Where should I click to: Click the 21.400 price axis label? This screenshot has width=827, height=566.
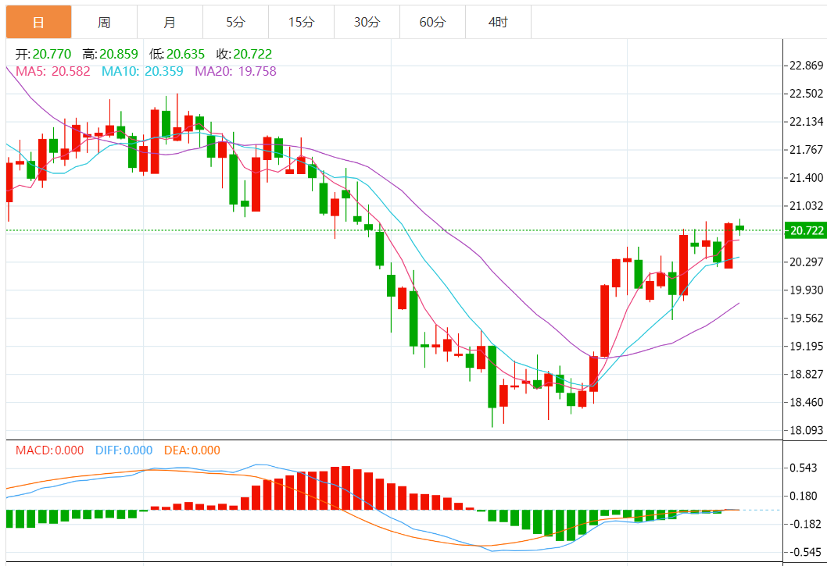(x=806, y=177)
